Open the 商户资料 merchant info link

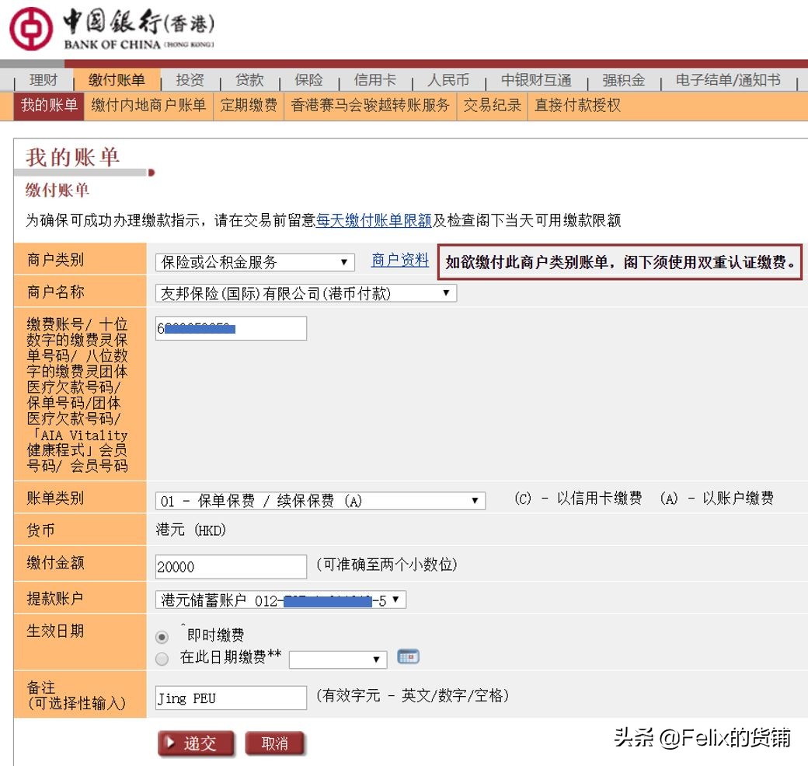[399, 261]
